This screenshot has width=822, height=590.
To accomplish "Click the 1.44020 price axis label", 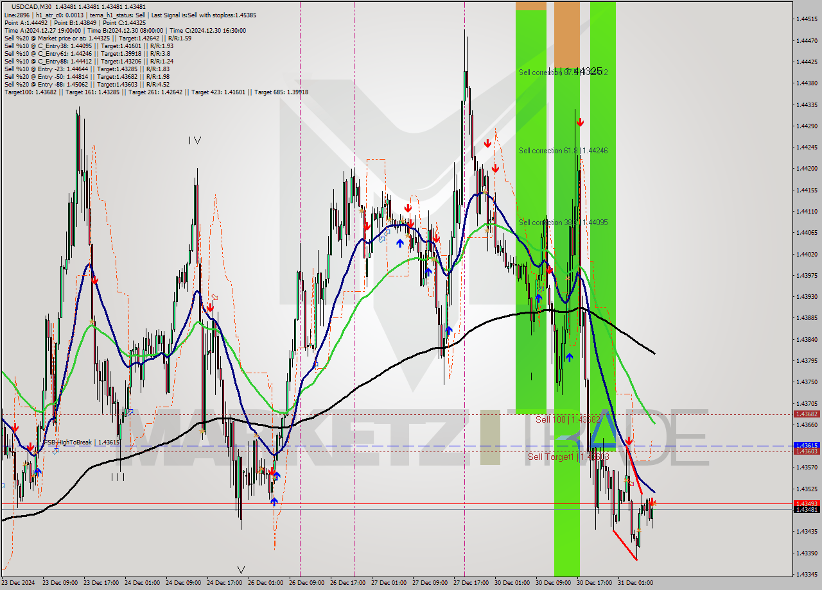I will (807, 254).
